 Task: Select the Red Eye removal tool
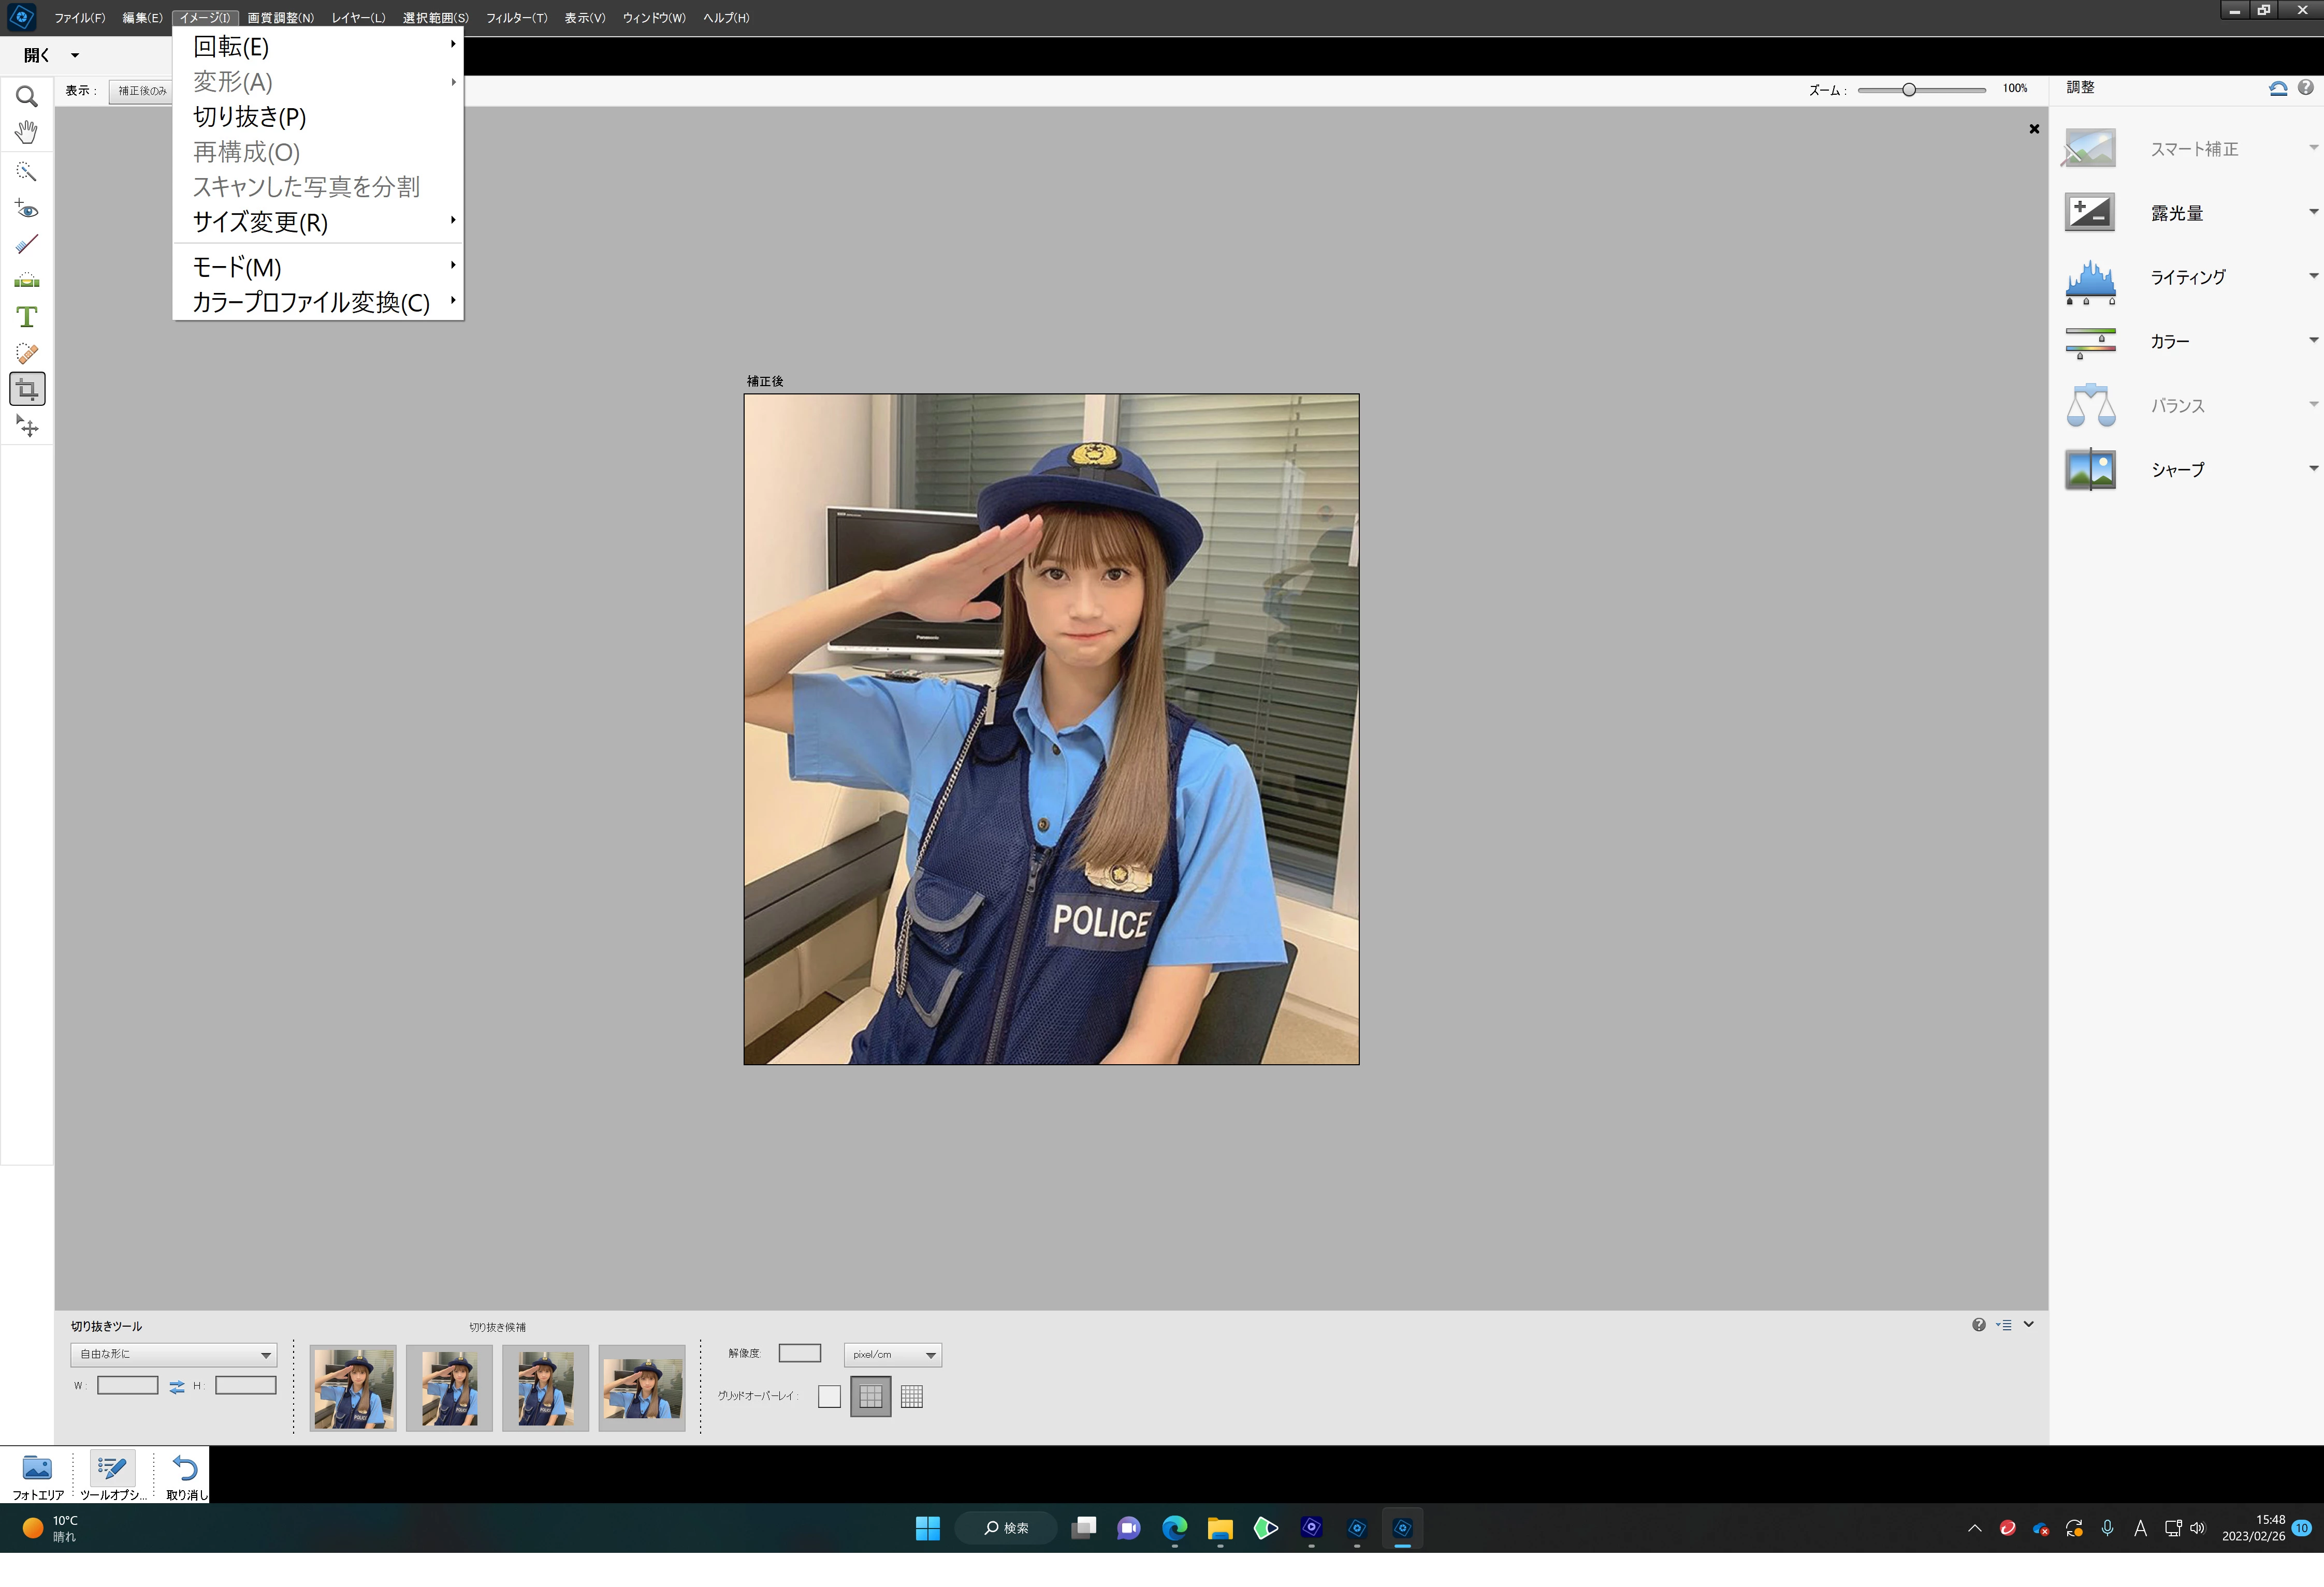coord(27,209)
